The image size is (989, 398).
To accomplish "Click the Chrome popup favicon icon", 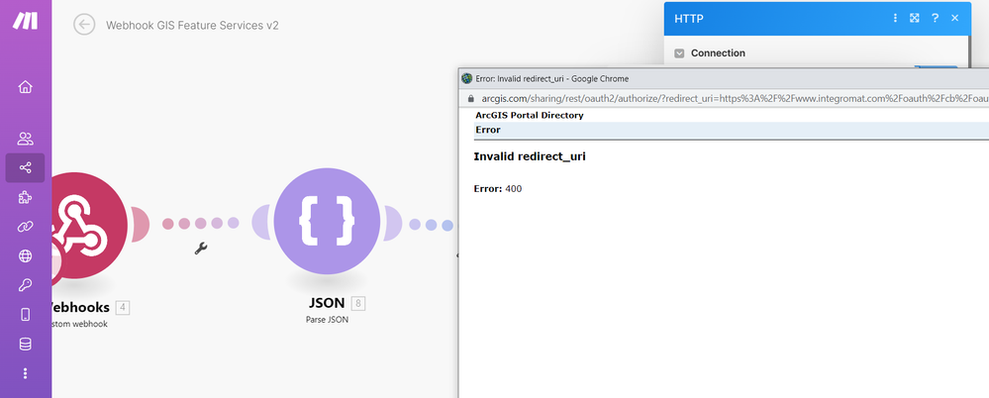I will [x=466, y=79].
